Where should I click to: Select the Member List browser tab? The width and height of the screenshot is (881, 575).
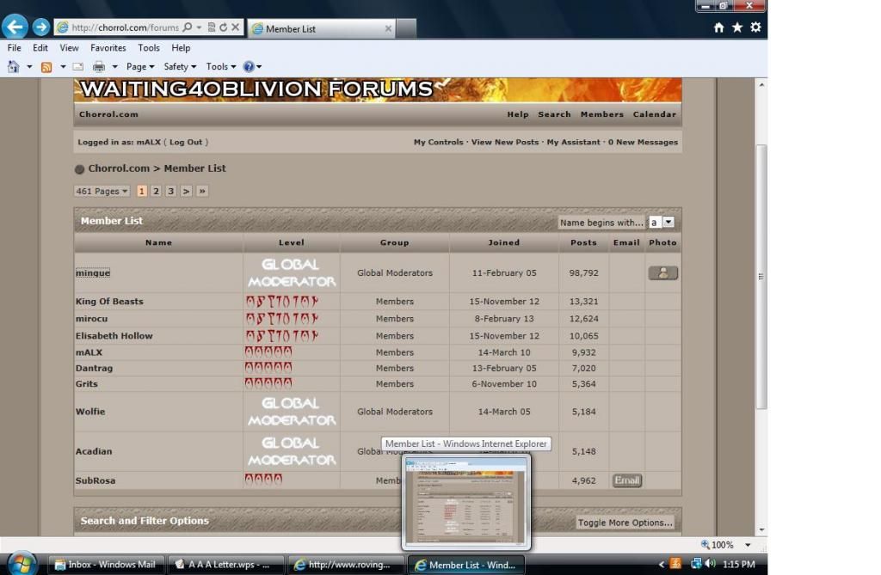click(322, 28)
